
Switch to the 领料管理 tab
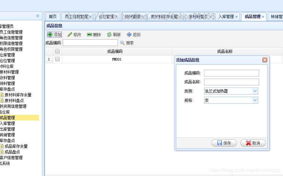[134, 17]
